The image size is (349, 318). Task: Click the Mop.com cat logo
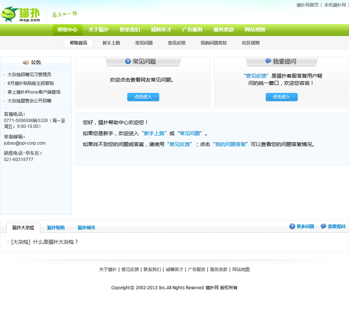(20, 14)
